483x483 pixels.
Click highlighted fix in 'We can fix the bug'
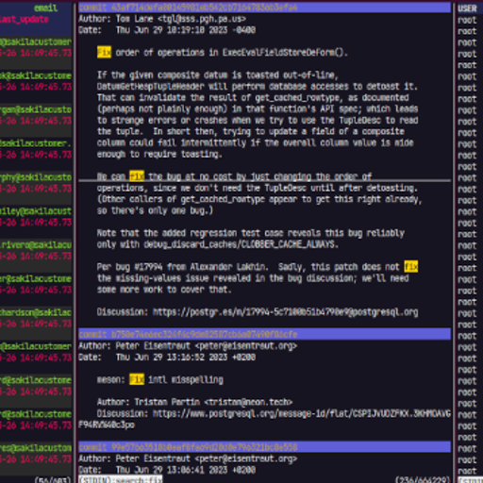point(137,176)
